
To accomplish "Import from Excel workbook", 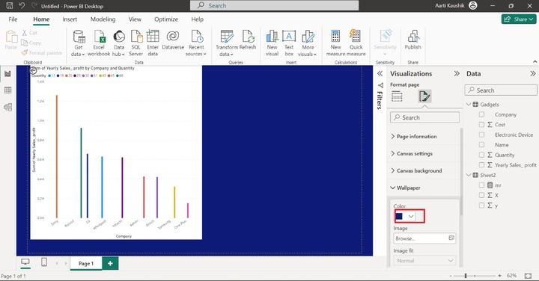I will 99,43.
